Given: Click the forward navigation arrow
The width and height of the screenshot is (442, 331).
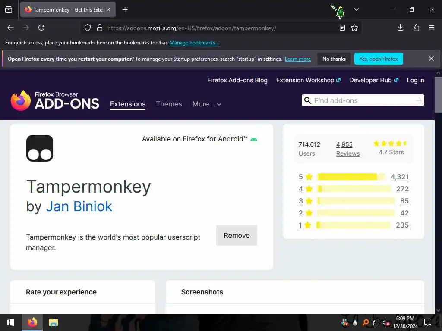Looking at the screenshot, I should click(x=26, y=28).
